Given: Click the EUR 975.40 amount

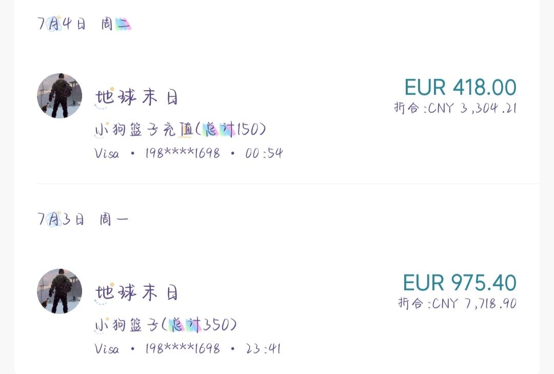Looking at the screenshot, I should click(460, 283).
